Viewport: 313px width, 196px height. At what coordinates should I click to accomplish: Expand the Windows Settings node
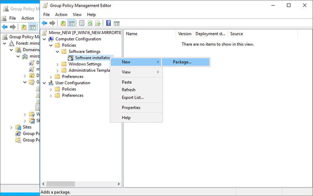click(x=57, y=64)
